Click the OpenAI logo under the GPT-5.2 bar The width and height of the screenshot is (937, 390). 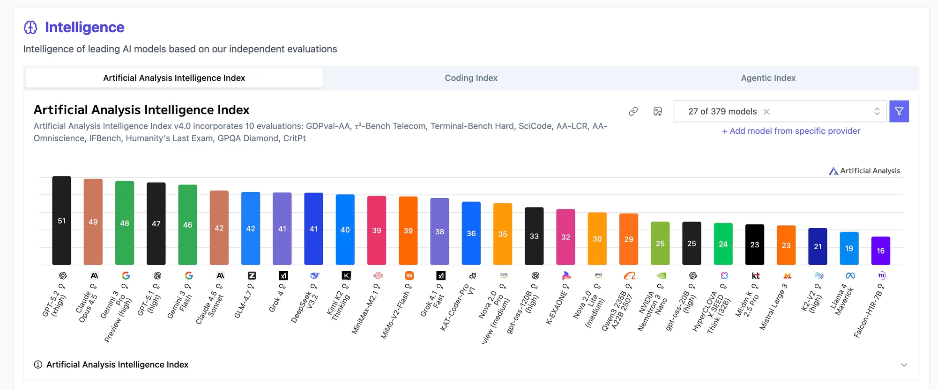pos(62,276)
